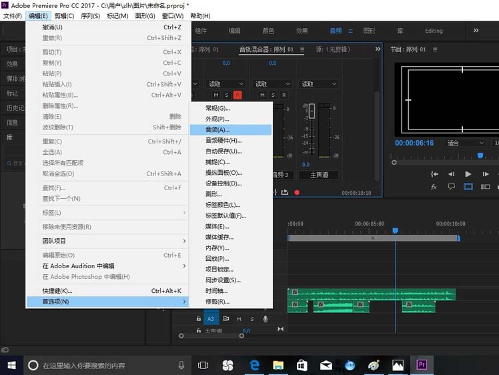Open Task View on the taskbar
Image resolution: width=499 pixels, height=375 pixels.
click(x=203, y=365)
